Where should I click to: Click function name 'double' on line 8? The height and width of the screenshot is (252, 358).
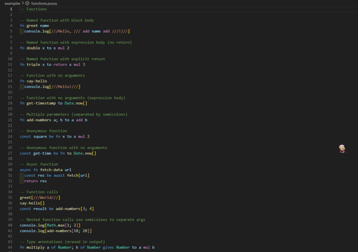(33, 48)
